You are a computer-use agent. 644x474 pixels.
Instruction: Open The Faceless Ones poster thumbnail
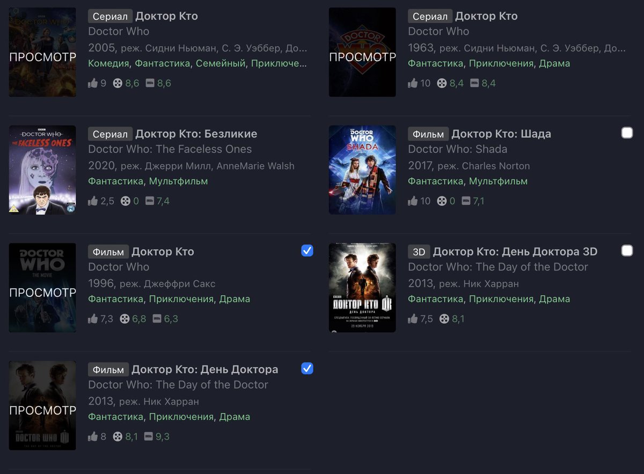point(42,170)
